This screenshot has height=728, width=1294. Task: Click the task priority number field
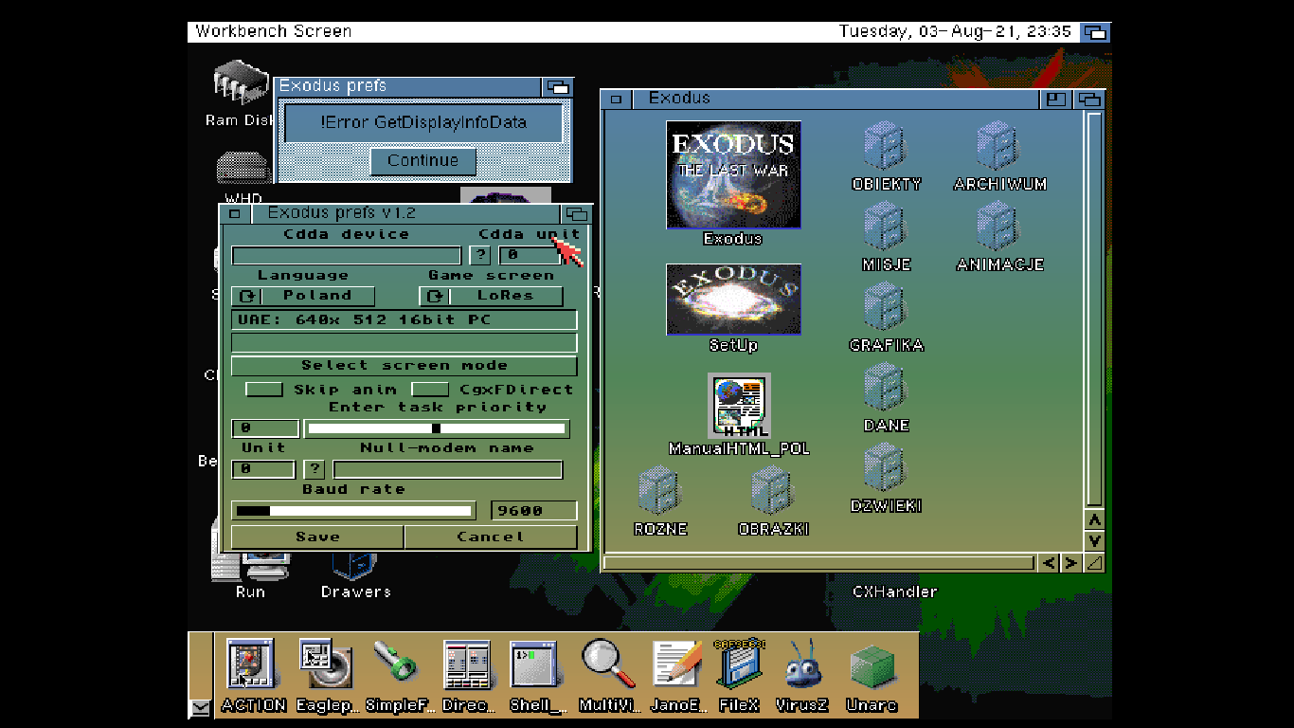click(x=265, y=428)
